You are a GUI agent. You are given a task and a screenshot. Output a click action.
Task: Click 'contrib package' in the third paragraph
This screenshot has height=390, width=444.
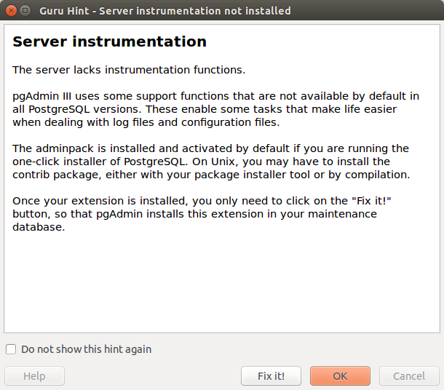coord(56,175)
